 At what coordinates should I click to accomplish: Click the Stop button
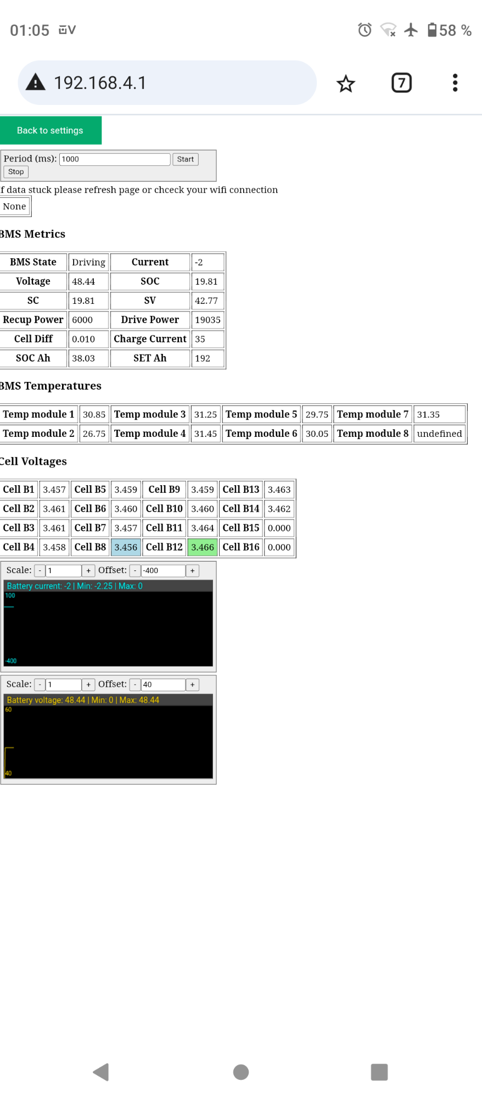point(16,172)
